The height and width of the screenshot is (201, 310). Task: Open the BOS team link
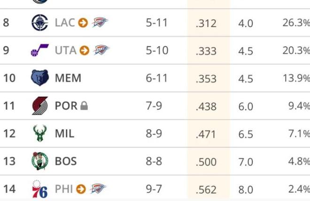point(66,161)
